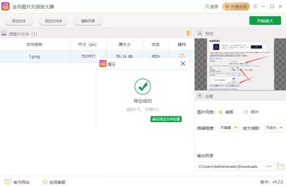Click the 开通会员 membership button
This screenshot has width=286, height=186.
click(x=235, y=7)
